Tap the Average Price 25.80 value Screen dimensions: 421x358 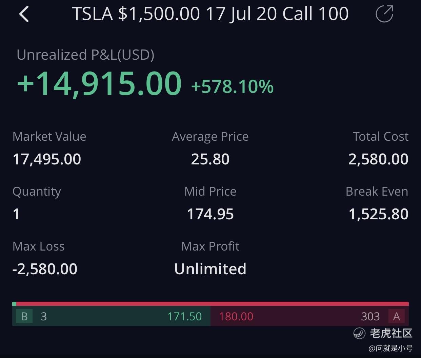pos(210,159)
